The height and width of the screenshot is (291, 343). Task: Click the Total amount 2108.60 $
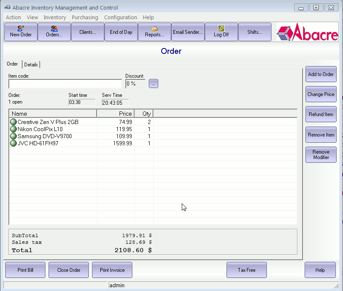(x=133, y=250)
